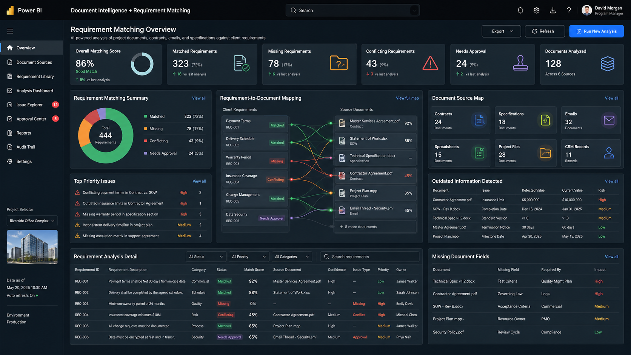
Task: Click the Search requirements field
Action: (370, 257)
